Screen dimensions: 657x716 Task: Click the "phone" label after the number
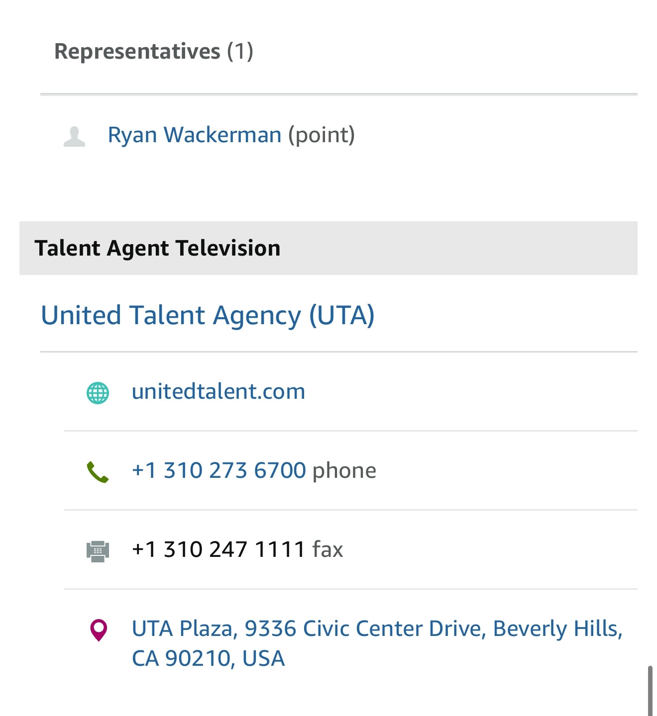tap(344, 470)
